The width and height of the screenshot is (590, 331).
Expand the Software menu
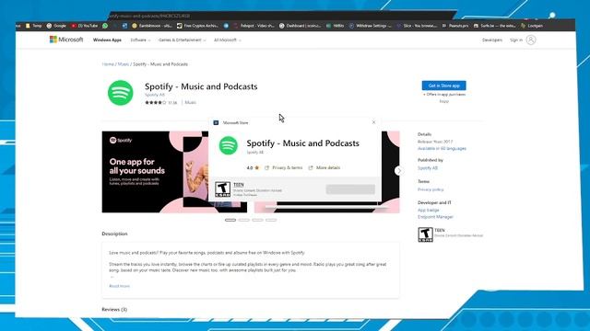tap(140, 40)
